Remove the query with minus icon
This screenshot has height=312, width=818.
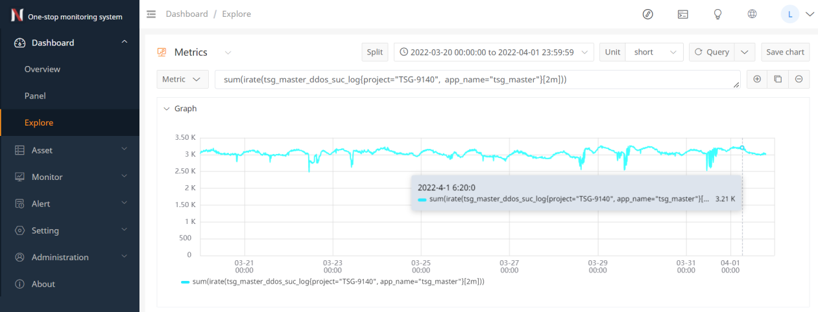pyautogui.click(x=799, y=79)
